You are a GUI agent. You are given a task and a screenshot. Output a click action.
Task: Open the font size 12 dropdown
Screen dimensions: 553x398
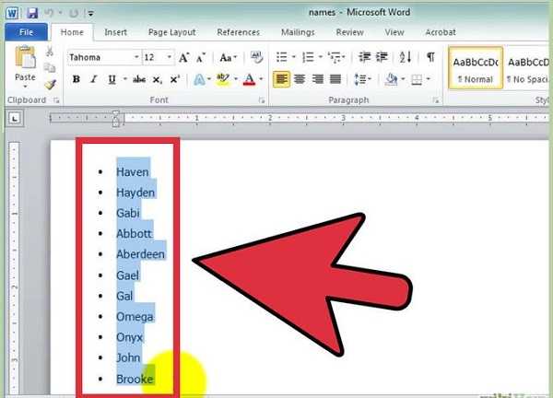(170, 57)
